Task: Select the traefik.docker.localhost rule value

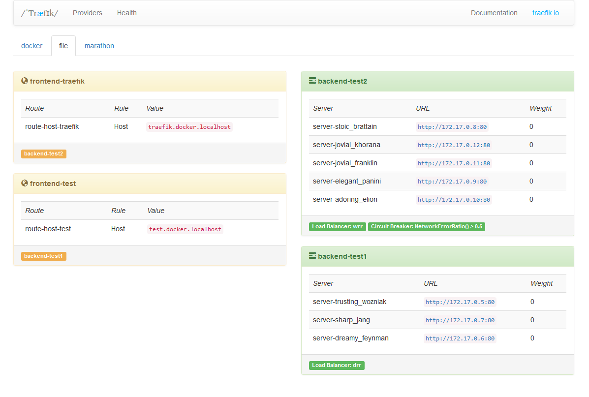Action: click(189, 126)
